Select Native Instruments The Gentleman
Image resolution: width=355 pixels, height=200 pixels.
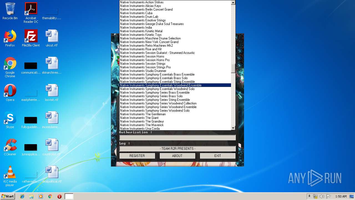point(175,114)
